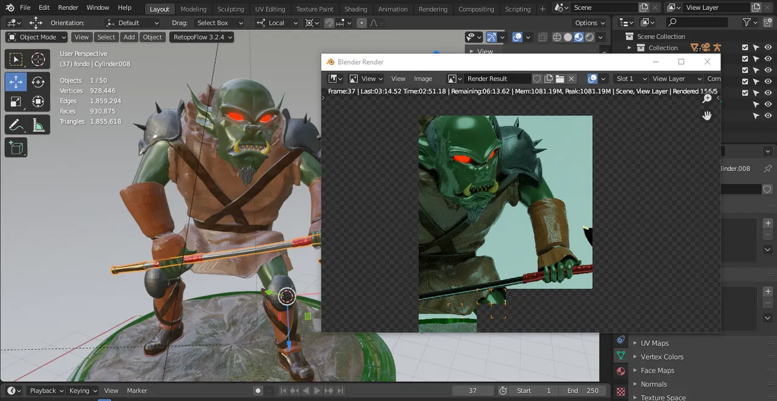777x401 pixels.
Task: Switch to Wireframe viewport shading
Action: (557, 37)
